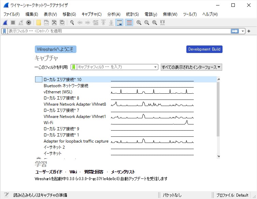Select Bluetooth ネットワーク接続 interface
The image size is (257, 199).
point(126,86)
